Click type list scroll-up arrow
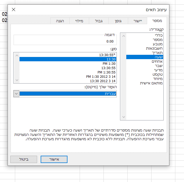The image size is (184, 182). (17, 55)
